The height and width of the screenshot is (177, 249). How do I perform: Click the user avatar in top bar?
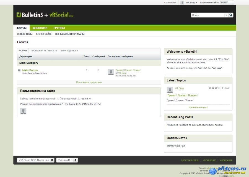click(182, 2)
